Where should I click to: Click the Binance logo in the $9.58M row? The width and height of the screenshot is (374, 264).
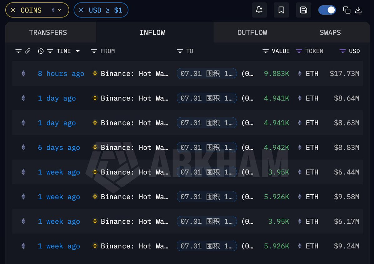[95, 197]
